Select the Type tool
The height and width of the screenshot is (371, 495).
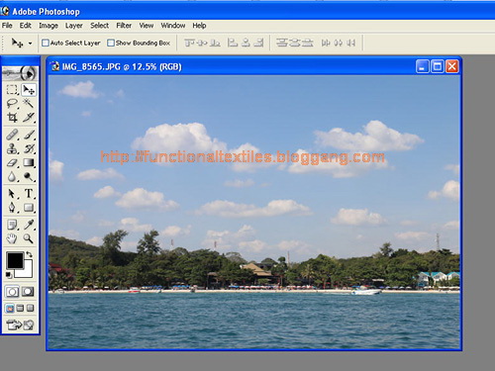(29, 194)
